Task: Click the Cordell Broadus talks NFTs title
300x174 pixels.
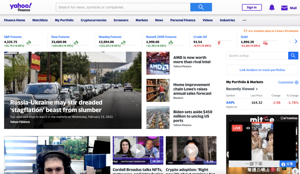Action: pyautogui.click(x=137, y=171)
